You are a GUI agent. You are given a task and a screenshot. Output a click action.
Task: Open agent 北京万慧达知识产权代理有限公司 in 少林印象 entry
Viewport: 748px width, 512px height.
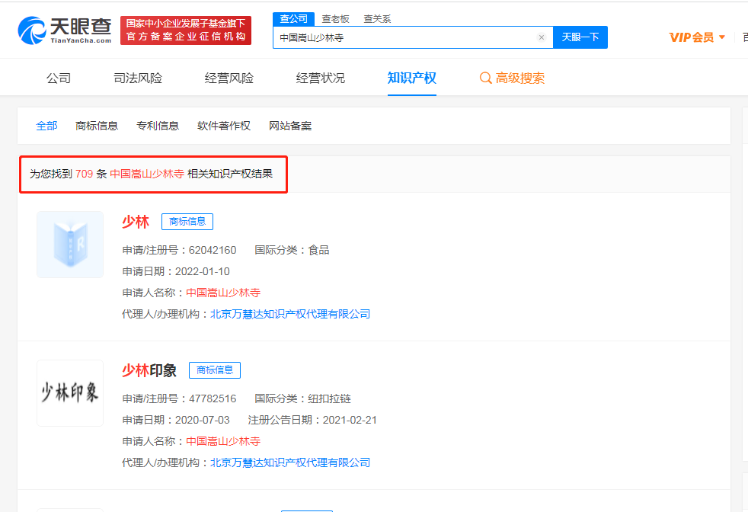click(x=290, y=462)
